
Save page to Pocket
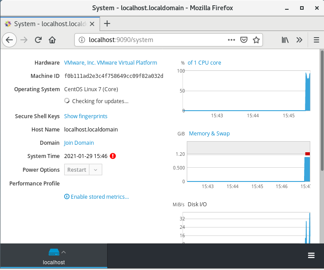pos(243,40)
